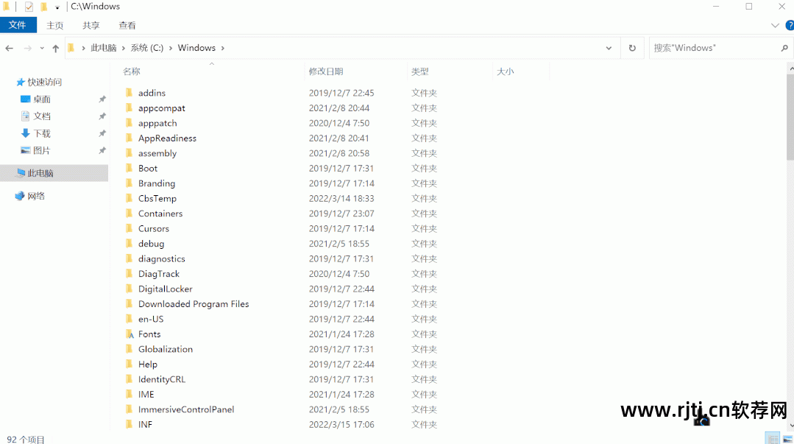Select the assembly folder icon

click(x=129, y=153)
